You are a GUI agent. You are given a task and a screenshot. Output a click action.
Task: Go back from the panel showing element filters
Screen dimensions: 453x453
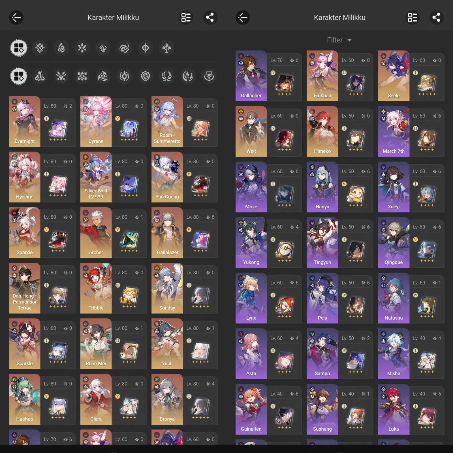16,18
